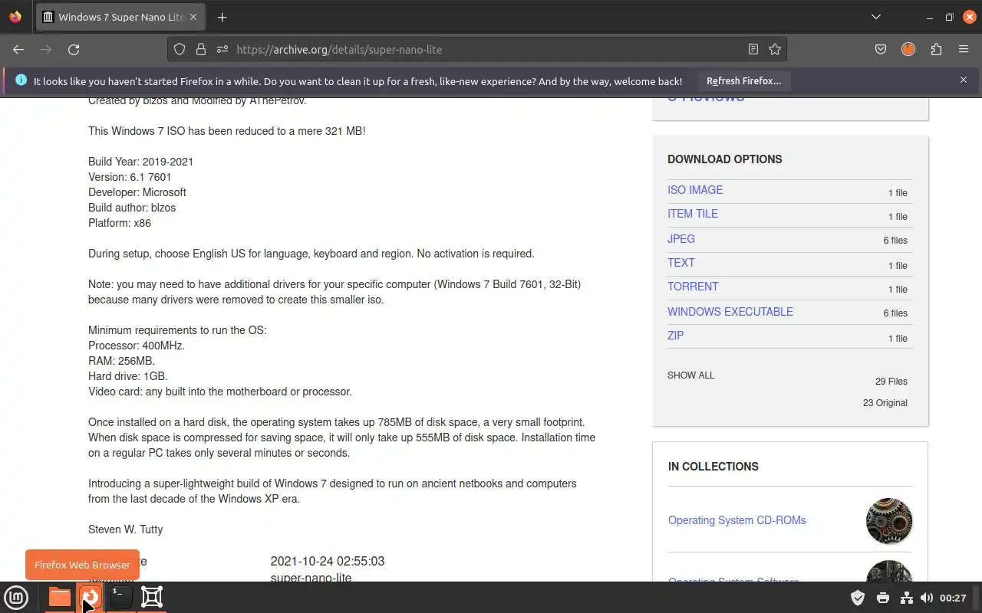Open the TORRENT download link
Screen dimensions: 982x613
pyautogui.click(x=693, y=287)
